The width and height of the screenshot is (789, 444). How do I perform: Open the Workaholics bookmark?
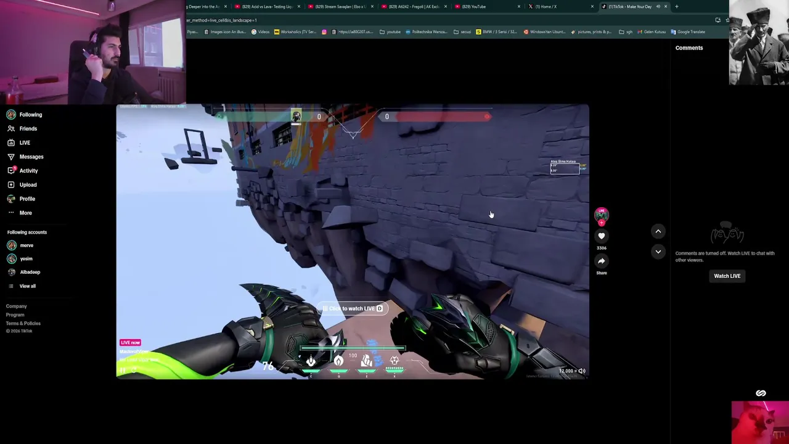coord(295,32)
